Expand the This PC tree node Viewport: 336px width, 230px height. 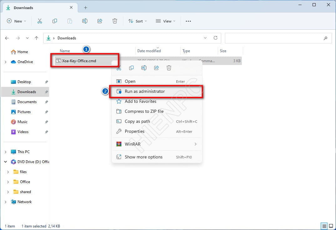[5, 152]
